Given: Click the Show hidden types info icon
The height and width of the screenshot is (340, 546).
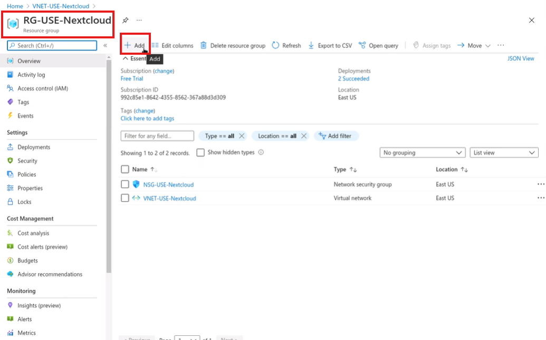Looking at the screenshot, I should click(261, 152).
